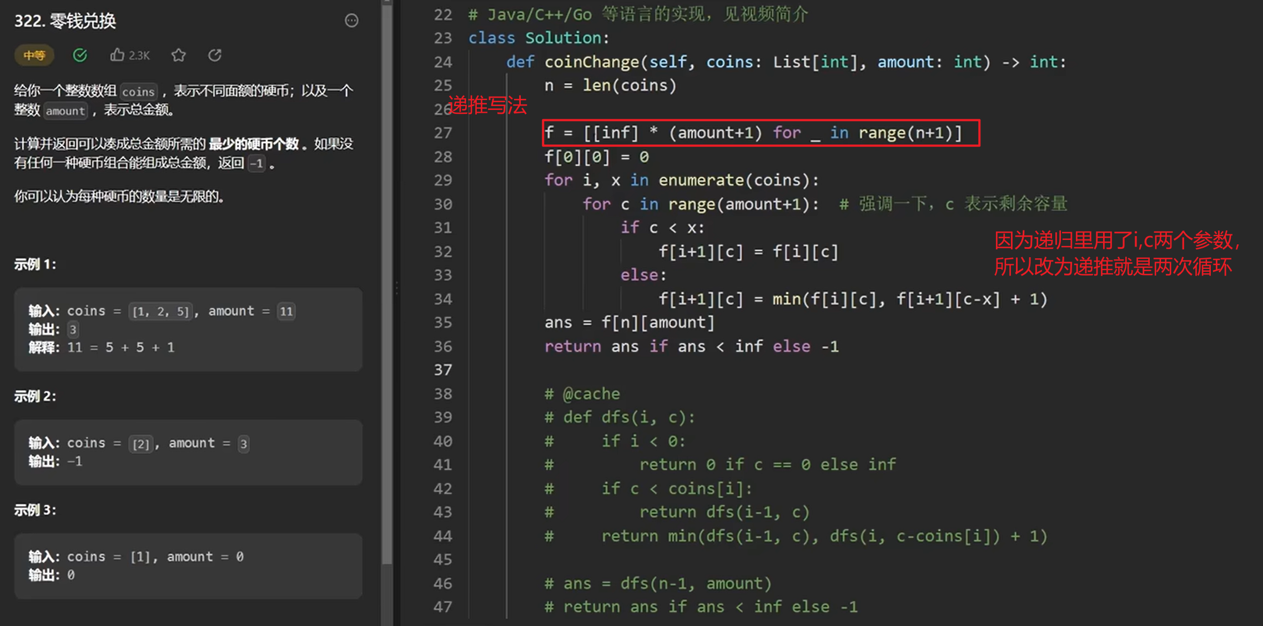
Task: Click the problem title 322. 零钱兑换
Action: coord(65,21)
